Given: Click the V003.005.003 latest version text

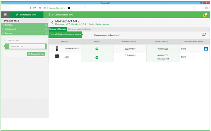Looking at the screenshot, I should coord(163,59).
